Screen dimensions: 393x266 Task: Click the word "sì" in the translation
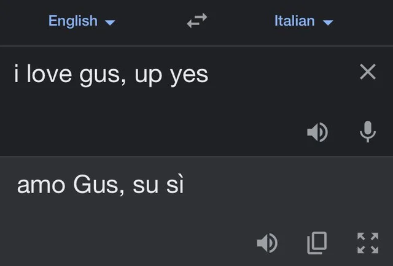(175, 185)
